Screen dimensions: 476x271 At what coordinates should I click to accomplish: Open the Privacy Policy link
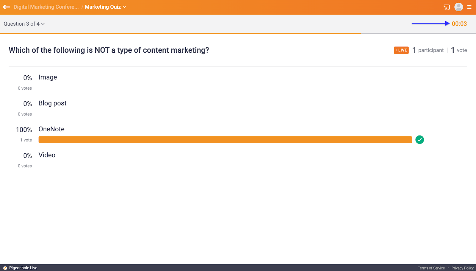pyautogui.click(x=462, y=268)
